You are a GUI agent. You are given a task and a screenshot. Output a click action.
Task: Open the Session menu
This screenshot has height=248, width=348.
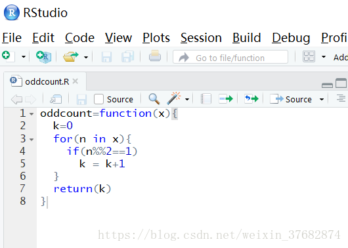click(x=201, y=37)
